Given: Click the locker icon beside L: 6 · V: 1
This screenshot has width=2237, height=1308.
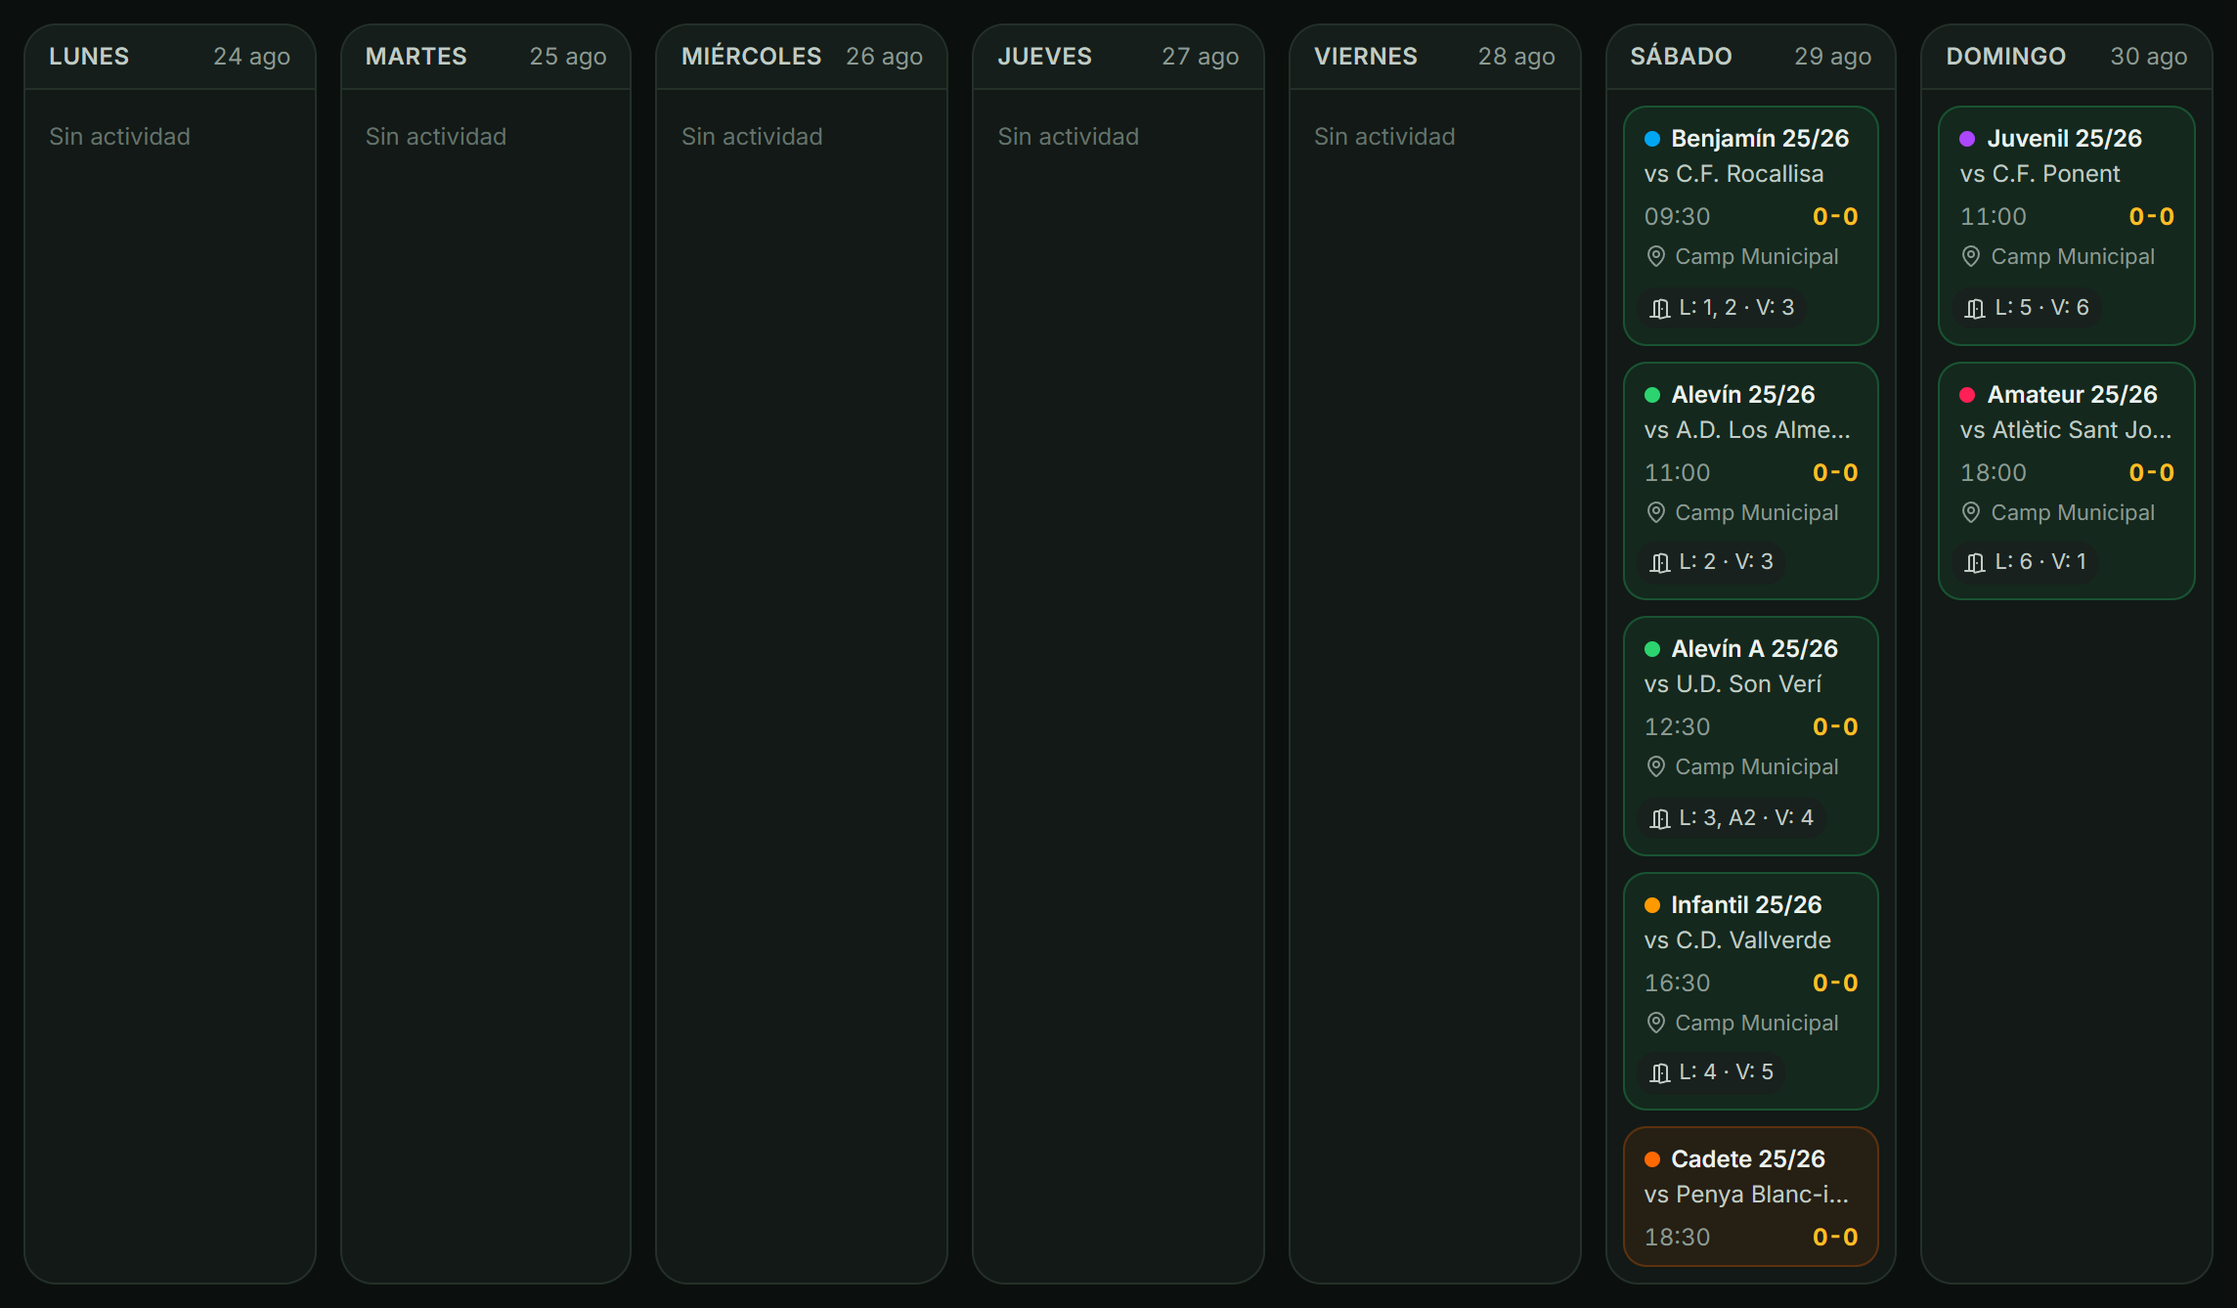Looking at the screenshot, I should point(1975,562).
